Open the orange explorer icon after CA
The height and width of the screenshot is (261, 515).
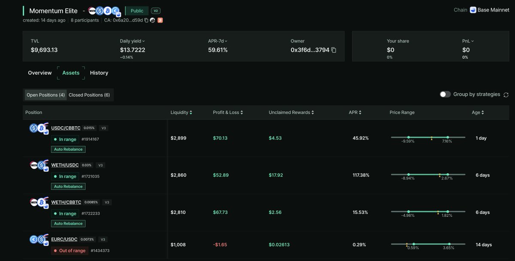[160, 20]
